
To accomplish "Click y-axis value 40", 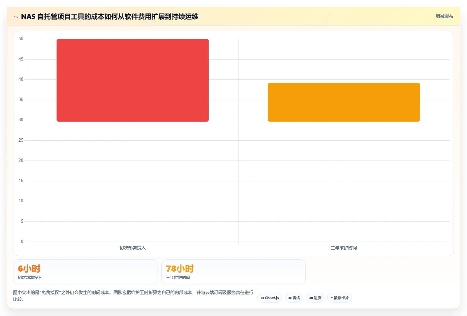I will [x=21, y=79].
